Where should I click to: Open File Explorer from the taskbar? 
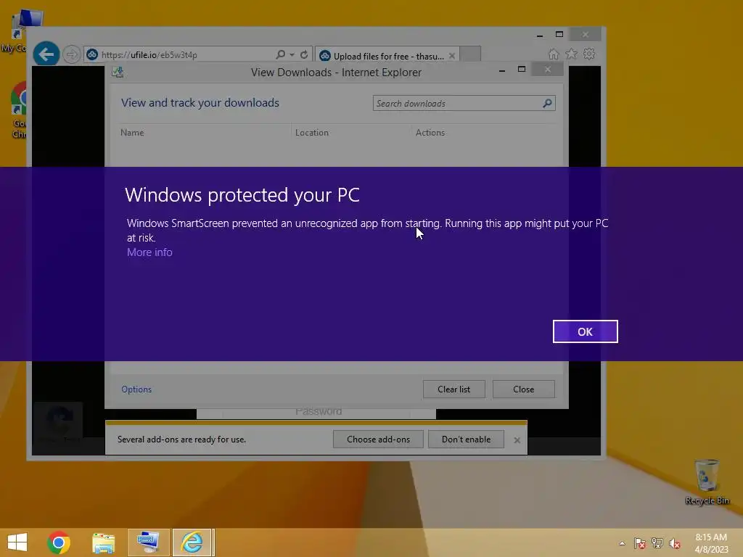103,542
